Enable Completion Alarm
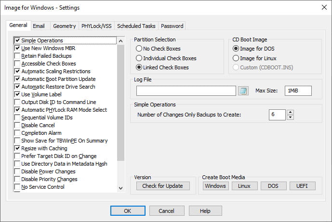Screen dimensions: 332x222 [x=17, y=133]
